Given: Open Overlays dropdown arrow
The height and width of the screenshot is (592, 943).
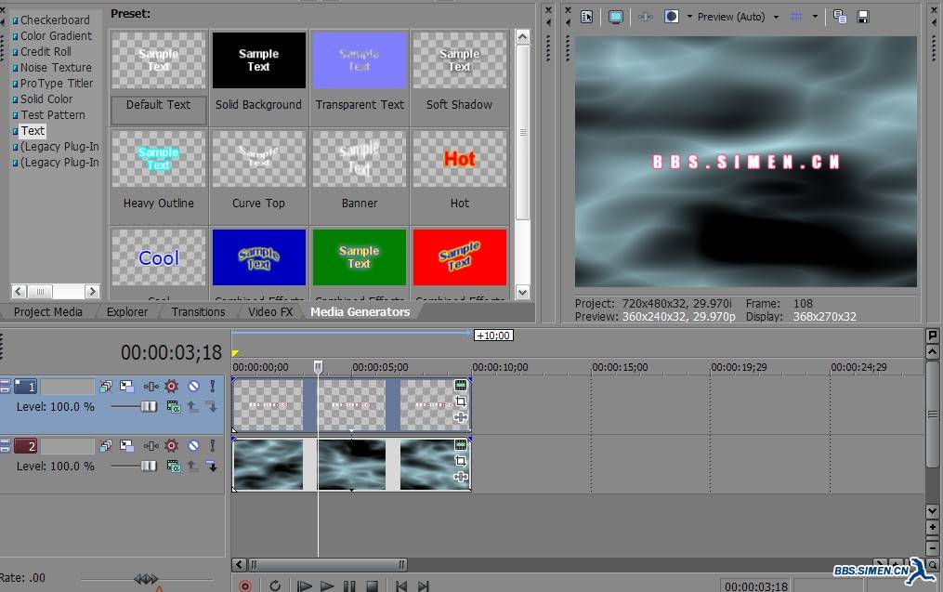Looking at the screenshot, I should (x=815, y=17).
